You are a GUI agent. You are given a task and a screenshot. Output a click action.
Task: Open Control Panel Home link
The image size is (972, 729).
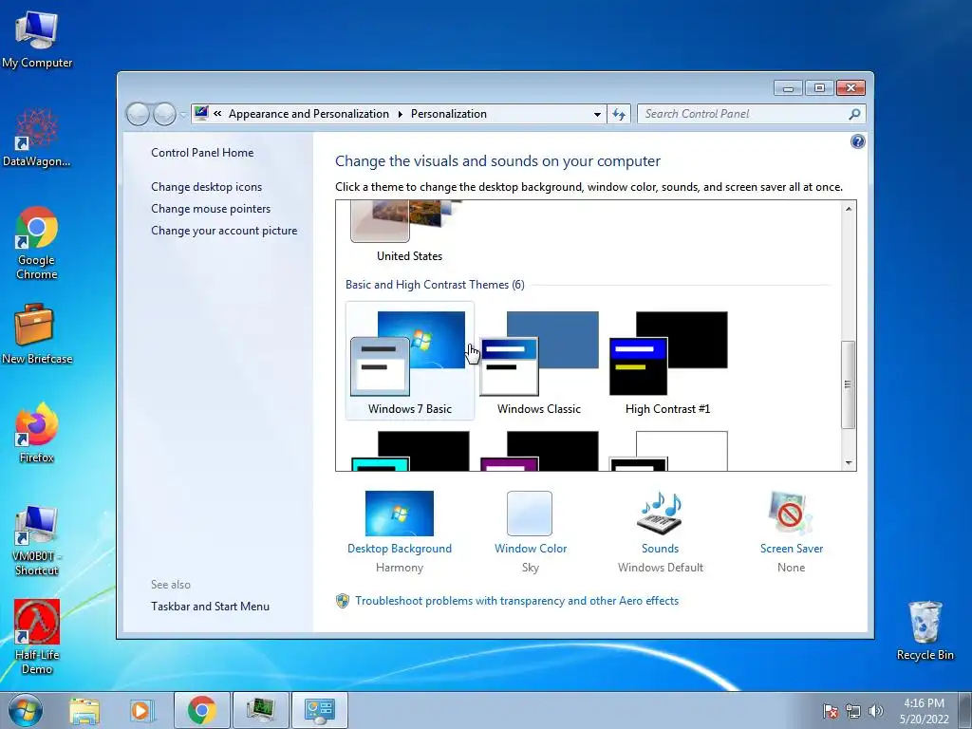pos(202,153)
